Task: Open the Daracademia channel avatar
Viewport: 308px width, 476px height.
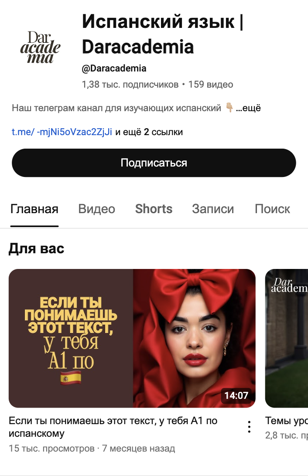Action: coord(41,48)
